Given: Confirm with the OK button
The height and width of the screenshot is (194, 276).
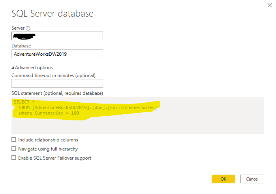Looking at the screenshot, I should tap(223, 179).
